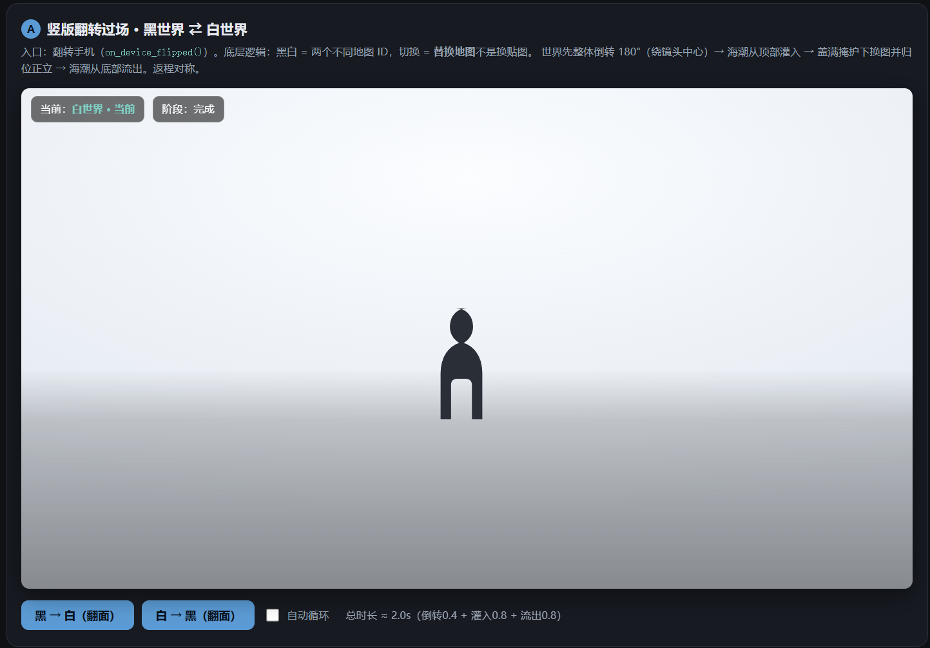Click the dark character silhouette in scene
Screen dimensions: 930x648
click(461, 364)
